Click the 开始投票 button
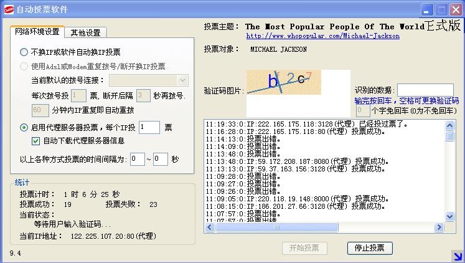This screenshot has height=263, width=465. (x=304, y=248)
